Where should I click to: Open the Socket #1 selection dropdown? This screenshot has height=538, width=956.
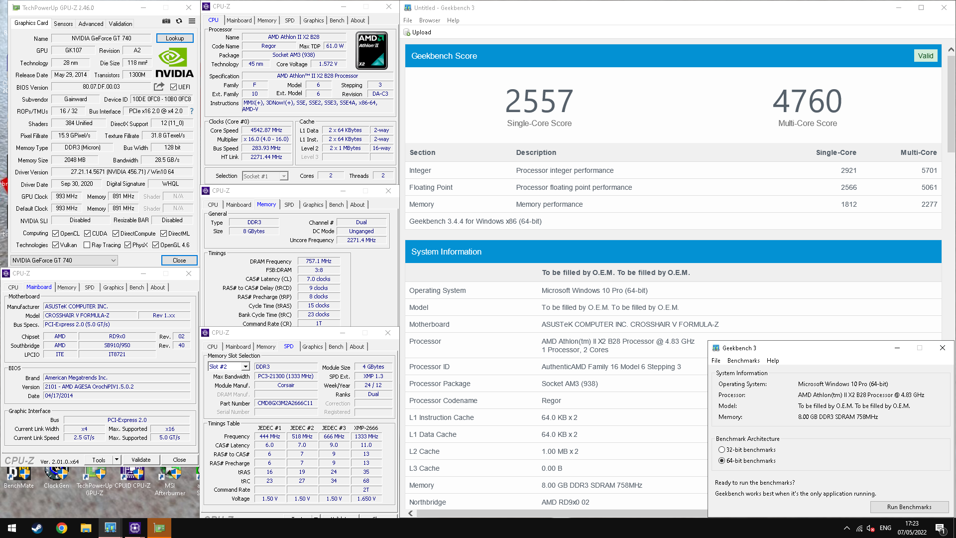click(x=265, y=176)
